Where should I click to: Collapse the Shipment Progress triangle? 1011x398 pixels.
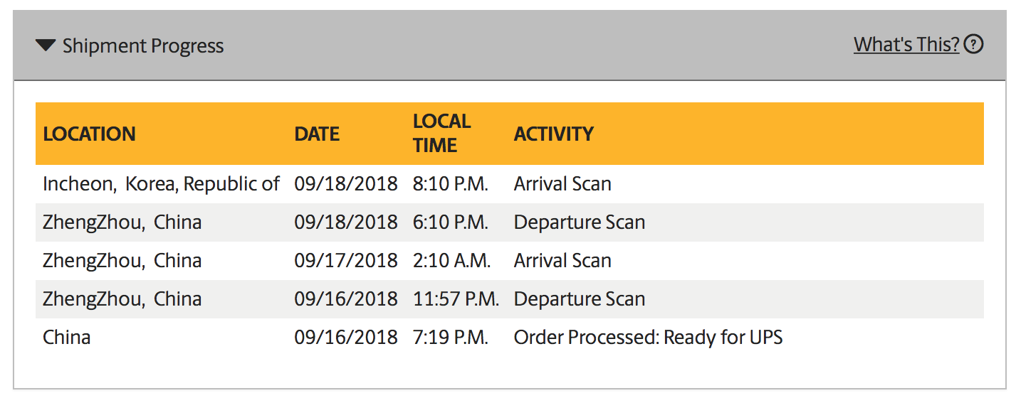click(x=46, y=46)
